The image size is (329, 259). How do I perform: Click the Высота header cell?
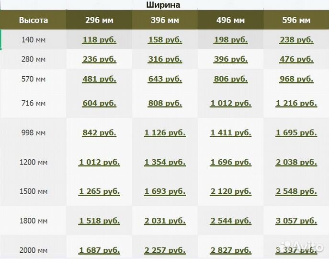tap(34, 20)
